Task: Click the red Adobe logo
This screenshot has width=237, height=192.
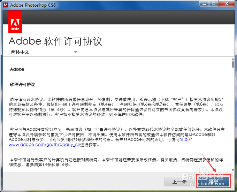Action: (15, 22)
